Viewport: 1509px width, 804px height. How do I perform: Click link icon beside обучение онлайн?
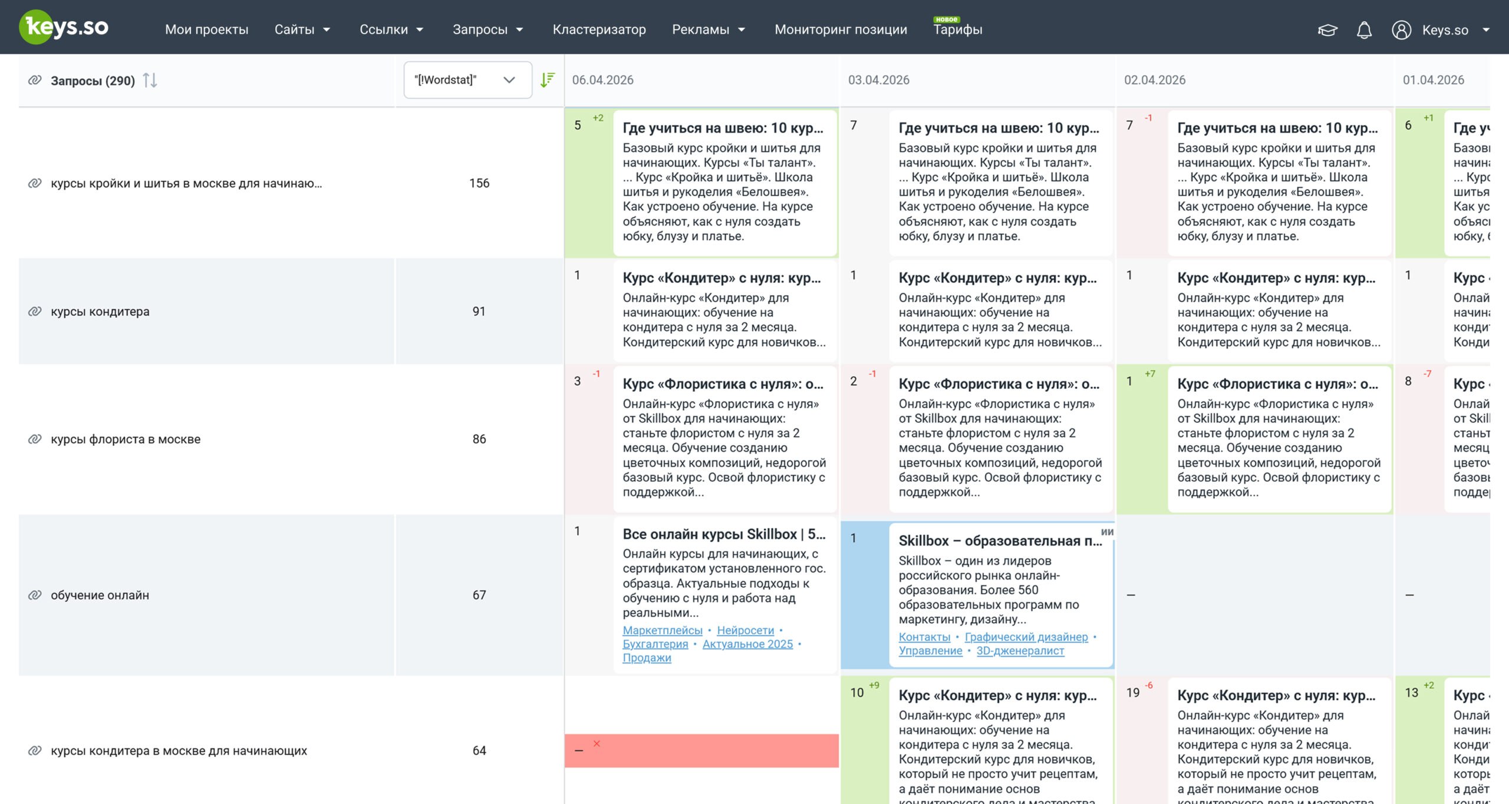pos(35,595)
